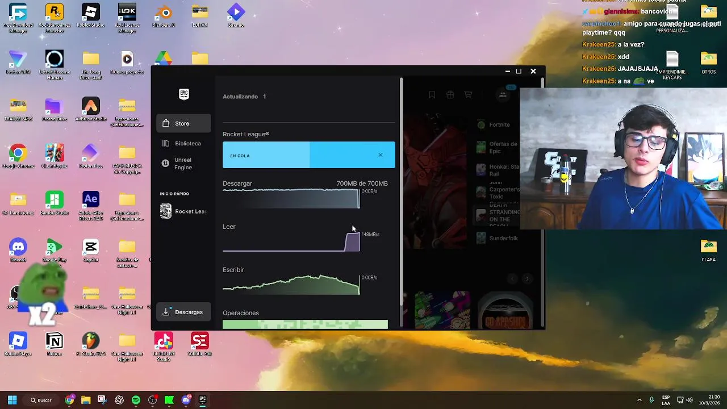Open ChatGPT from the taskbar
Viewport: 727px width, 409px height.
119,400
